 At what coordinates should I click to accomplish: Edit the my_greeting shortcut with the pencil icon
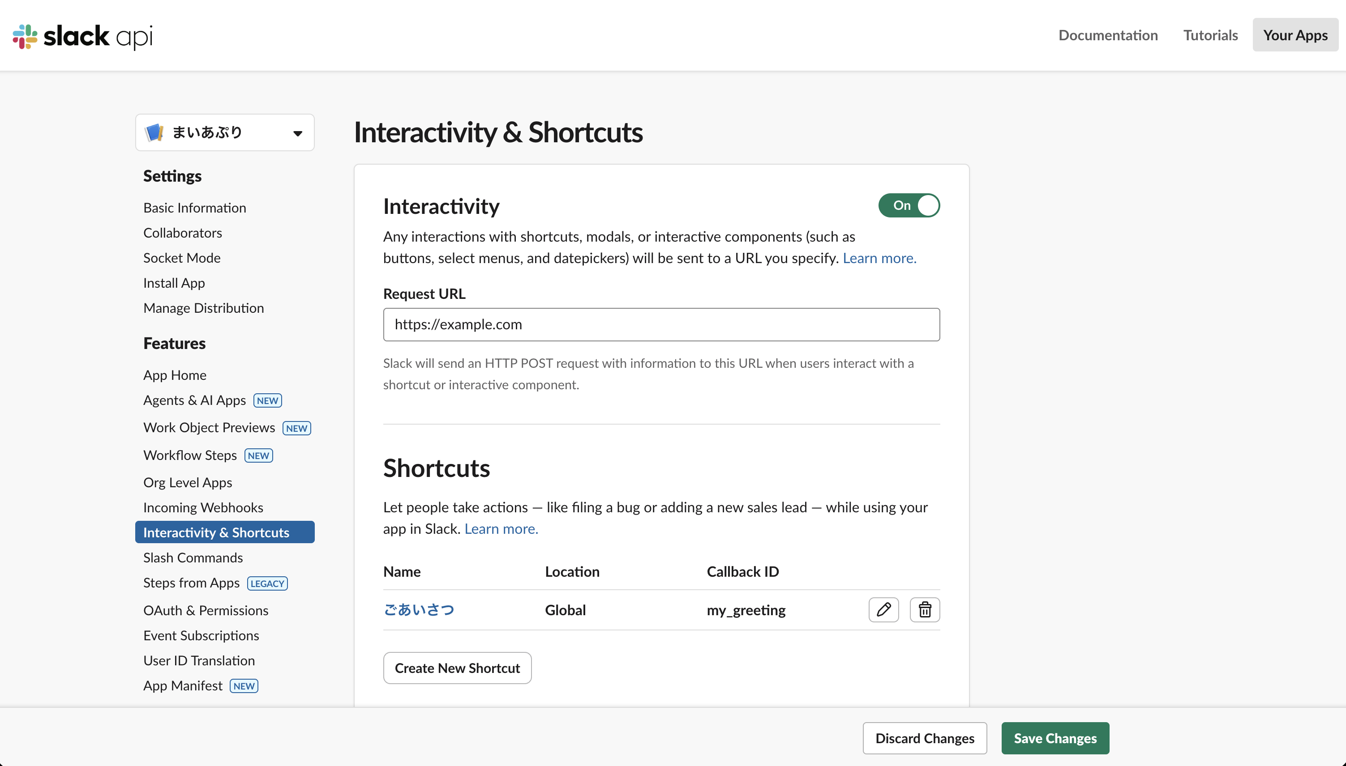[x=883, y=610]
